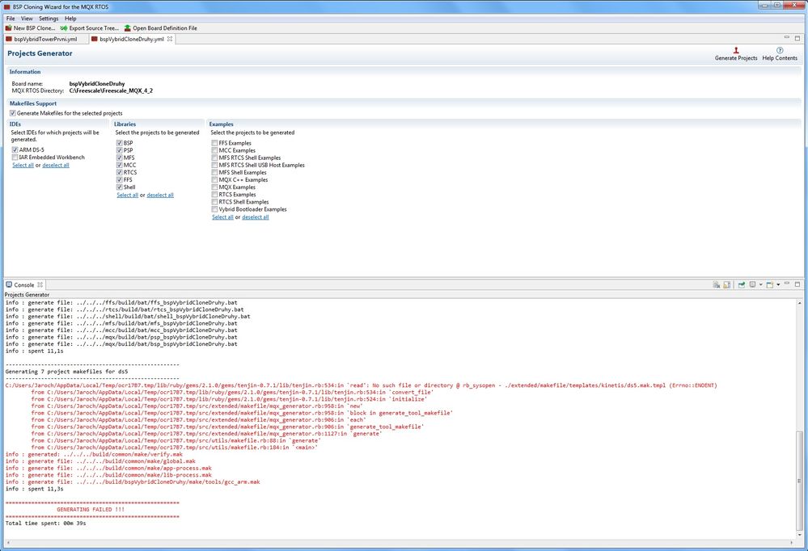Check the IAR Embedded Workbench checkbox
Viewport: 808px width, 551px height.
[x=15, y=158]
